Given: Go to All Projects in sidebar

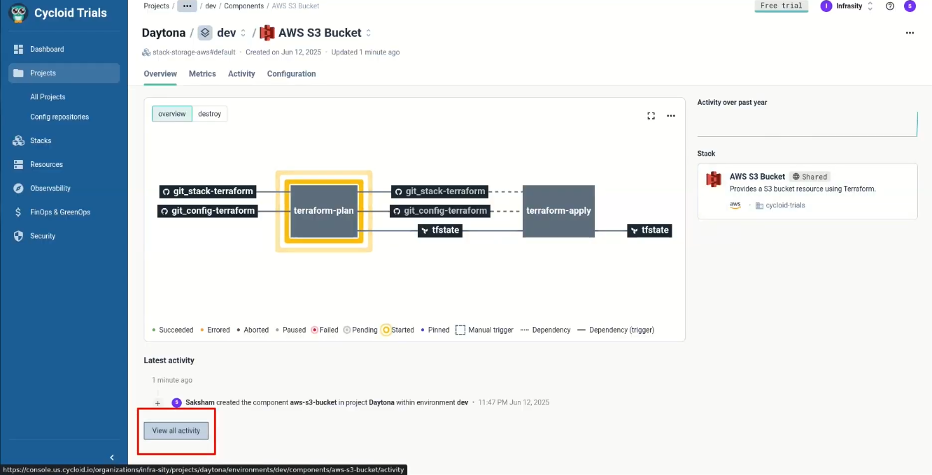Looking at the screenshot, I should tap(48, 97).
